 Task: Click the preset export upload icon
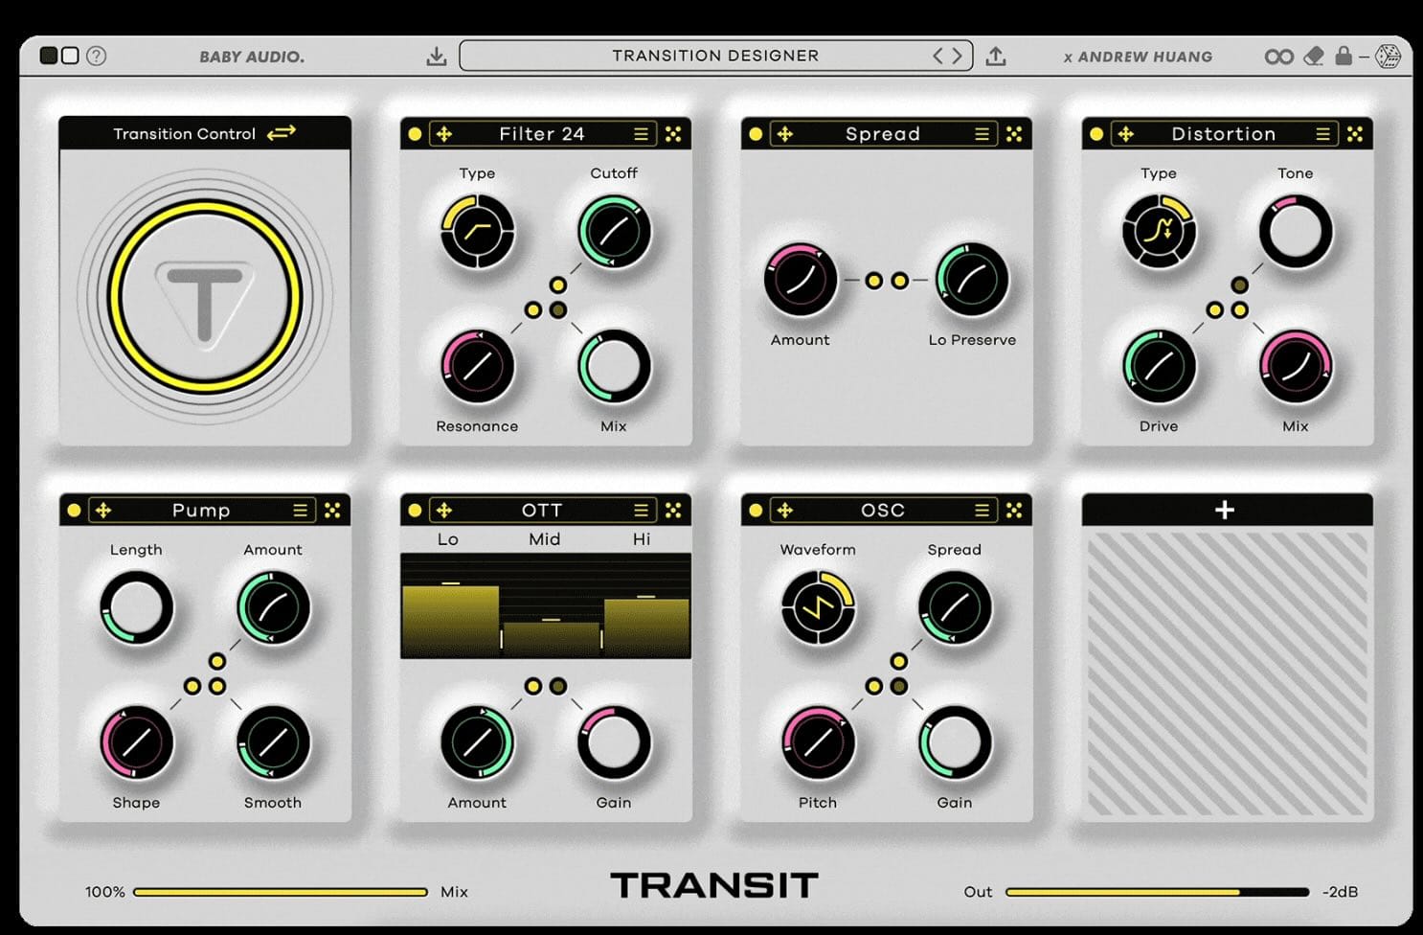pyautogui.click(x=996, y=56)
